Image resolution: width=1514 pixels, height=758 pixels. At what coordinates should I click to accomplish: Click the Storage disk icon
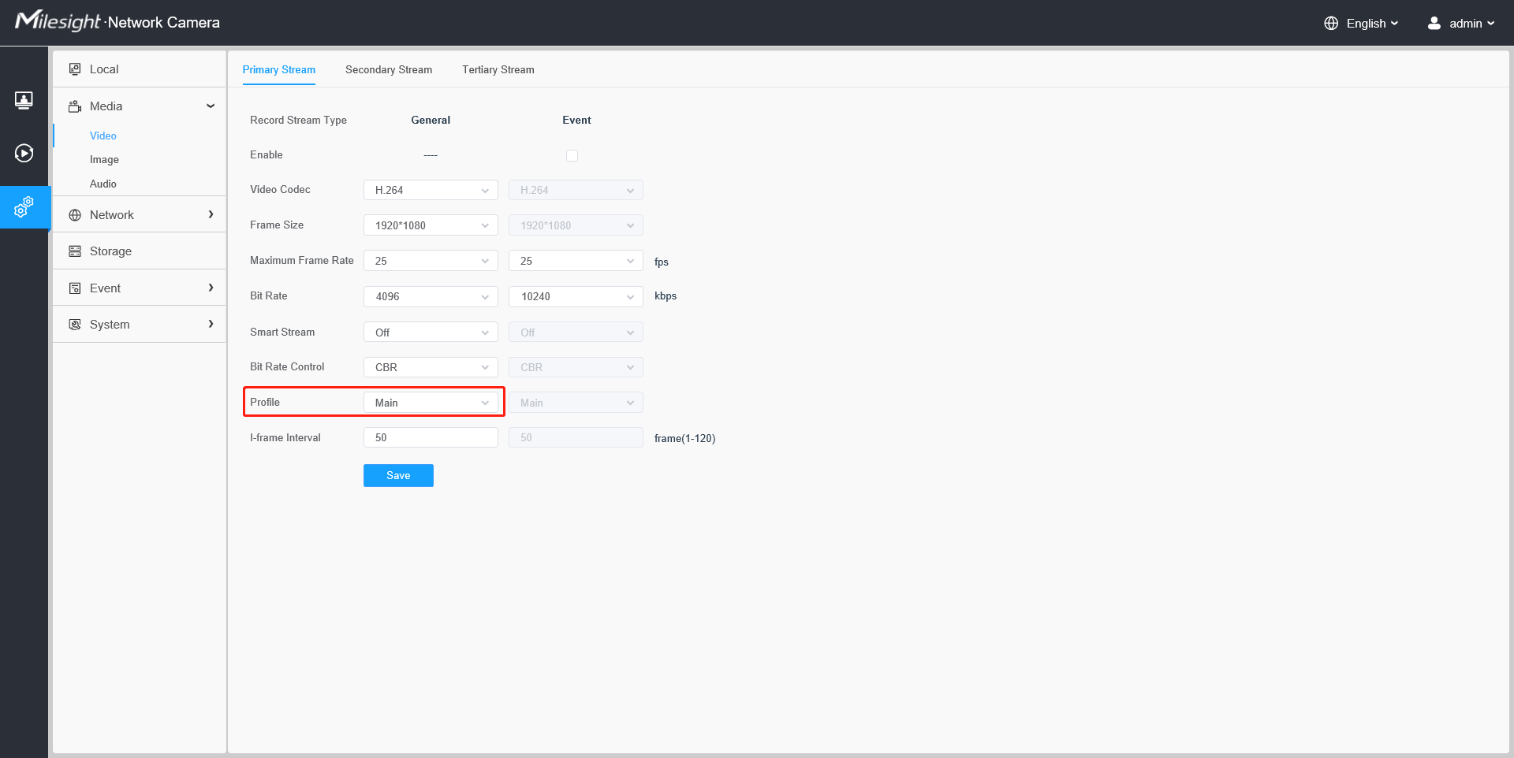click(75, 251)
